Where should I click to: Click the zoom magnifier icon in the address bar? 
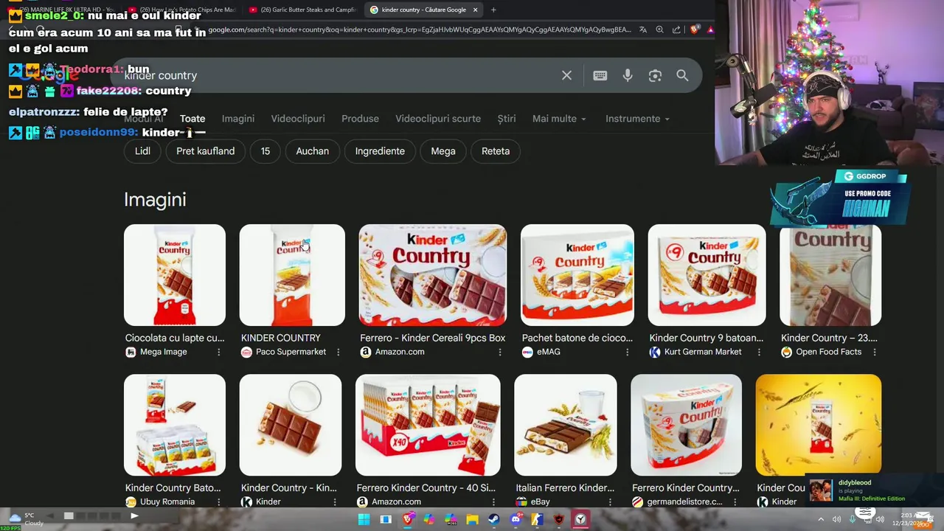659,29
